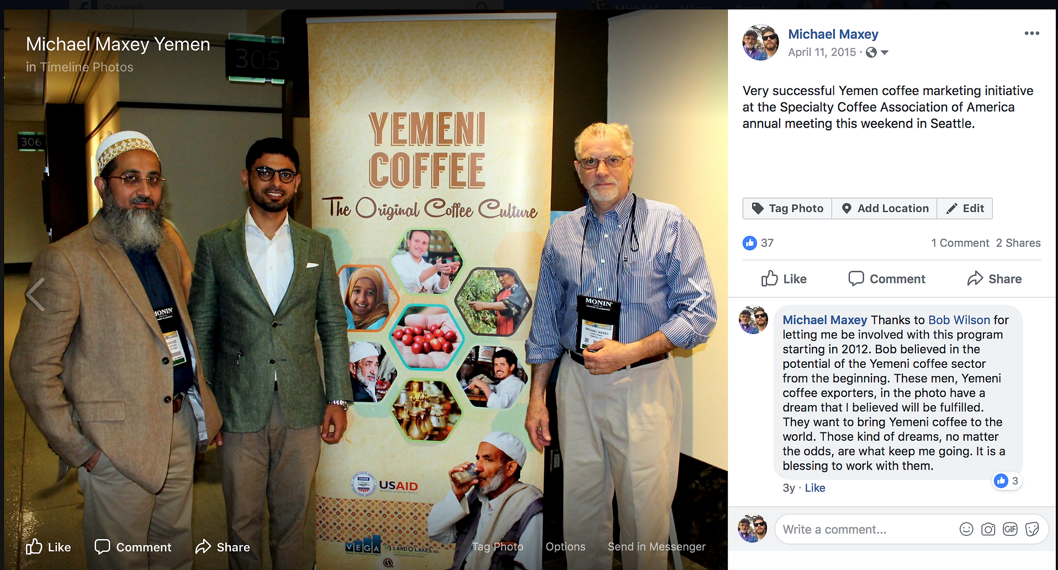Open Bob Wilson's profile link
This screenshot has height=570, width=1058.
click(x=959, y=320)
